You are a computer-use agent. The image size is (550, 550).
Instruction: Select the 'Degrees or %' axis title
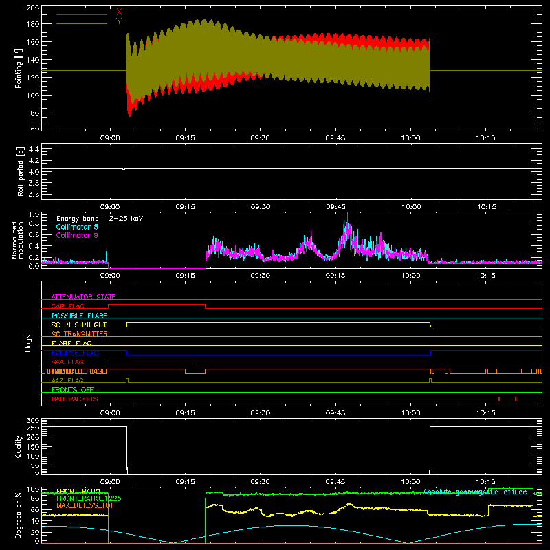click(19, 515)
